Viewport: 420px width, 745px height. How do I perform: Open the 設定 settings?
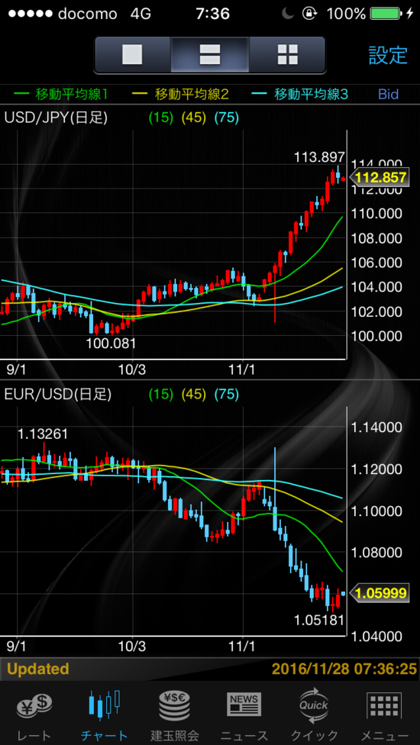point(388,55)
